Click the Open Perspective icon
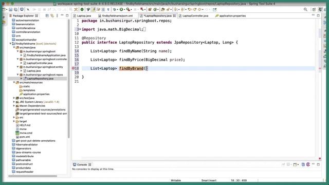This screenshot has width=329, height=185. [x=314, y=9]
